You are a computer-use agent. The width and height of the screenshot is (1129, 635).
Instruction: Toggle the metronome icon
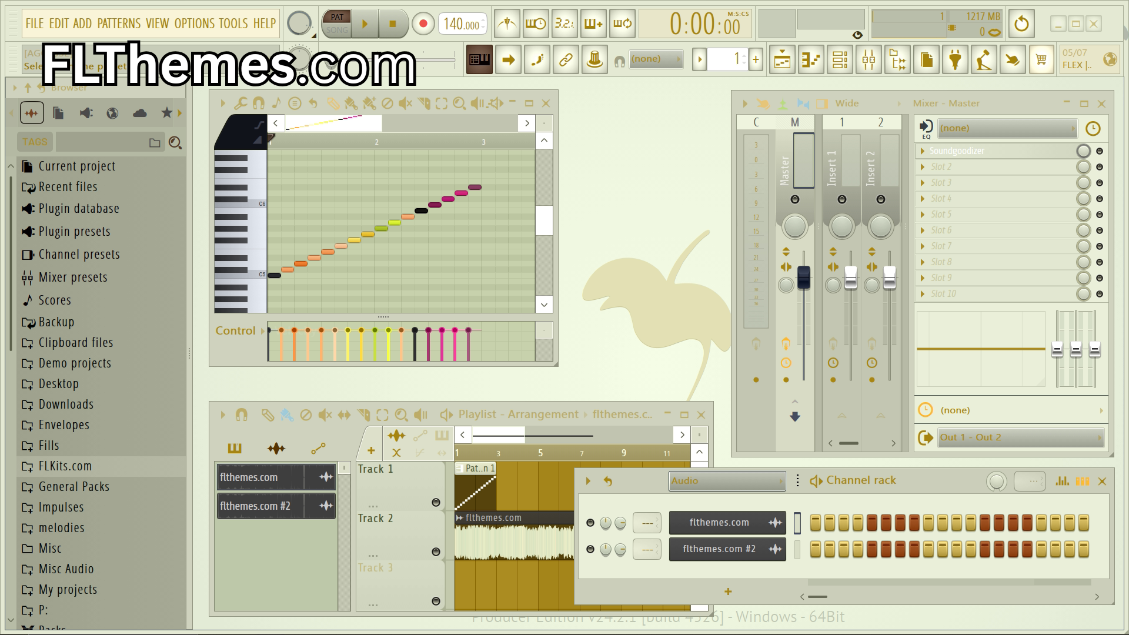[507, 24]
